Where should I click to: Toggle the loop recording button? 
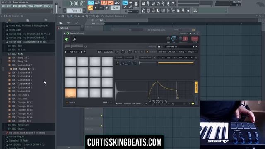(x=117, y=3)
